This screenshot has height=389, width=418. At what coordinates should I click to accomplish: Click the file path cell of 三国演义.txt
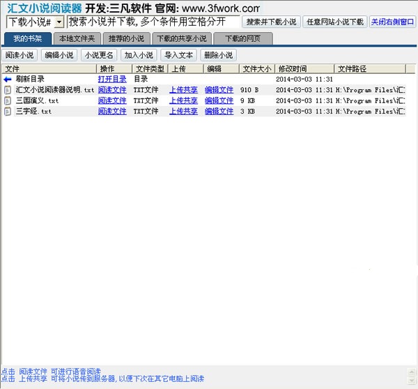tap(371, 100)
